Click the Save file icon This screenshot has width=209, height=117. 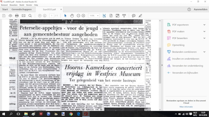click(4, 16)
